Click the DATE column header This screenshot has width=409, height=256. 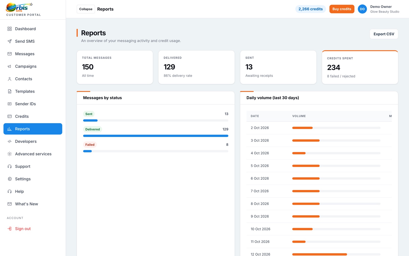click(x=255, y=116)
